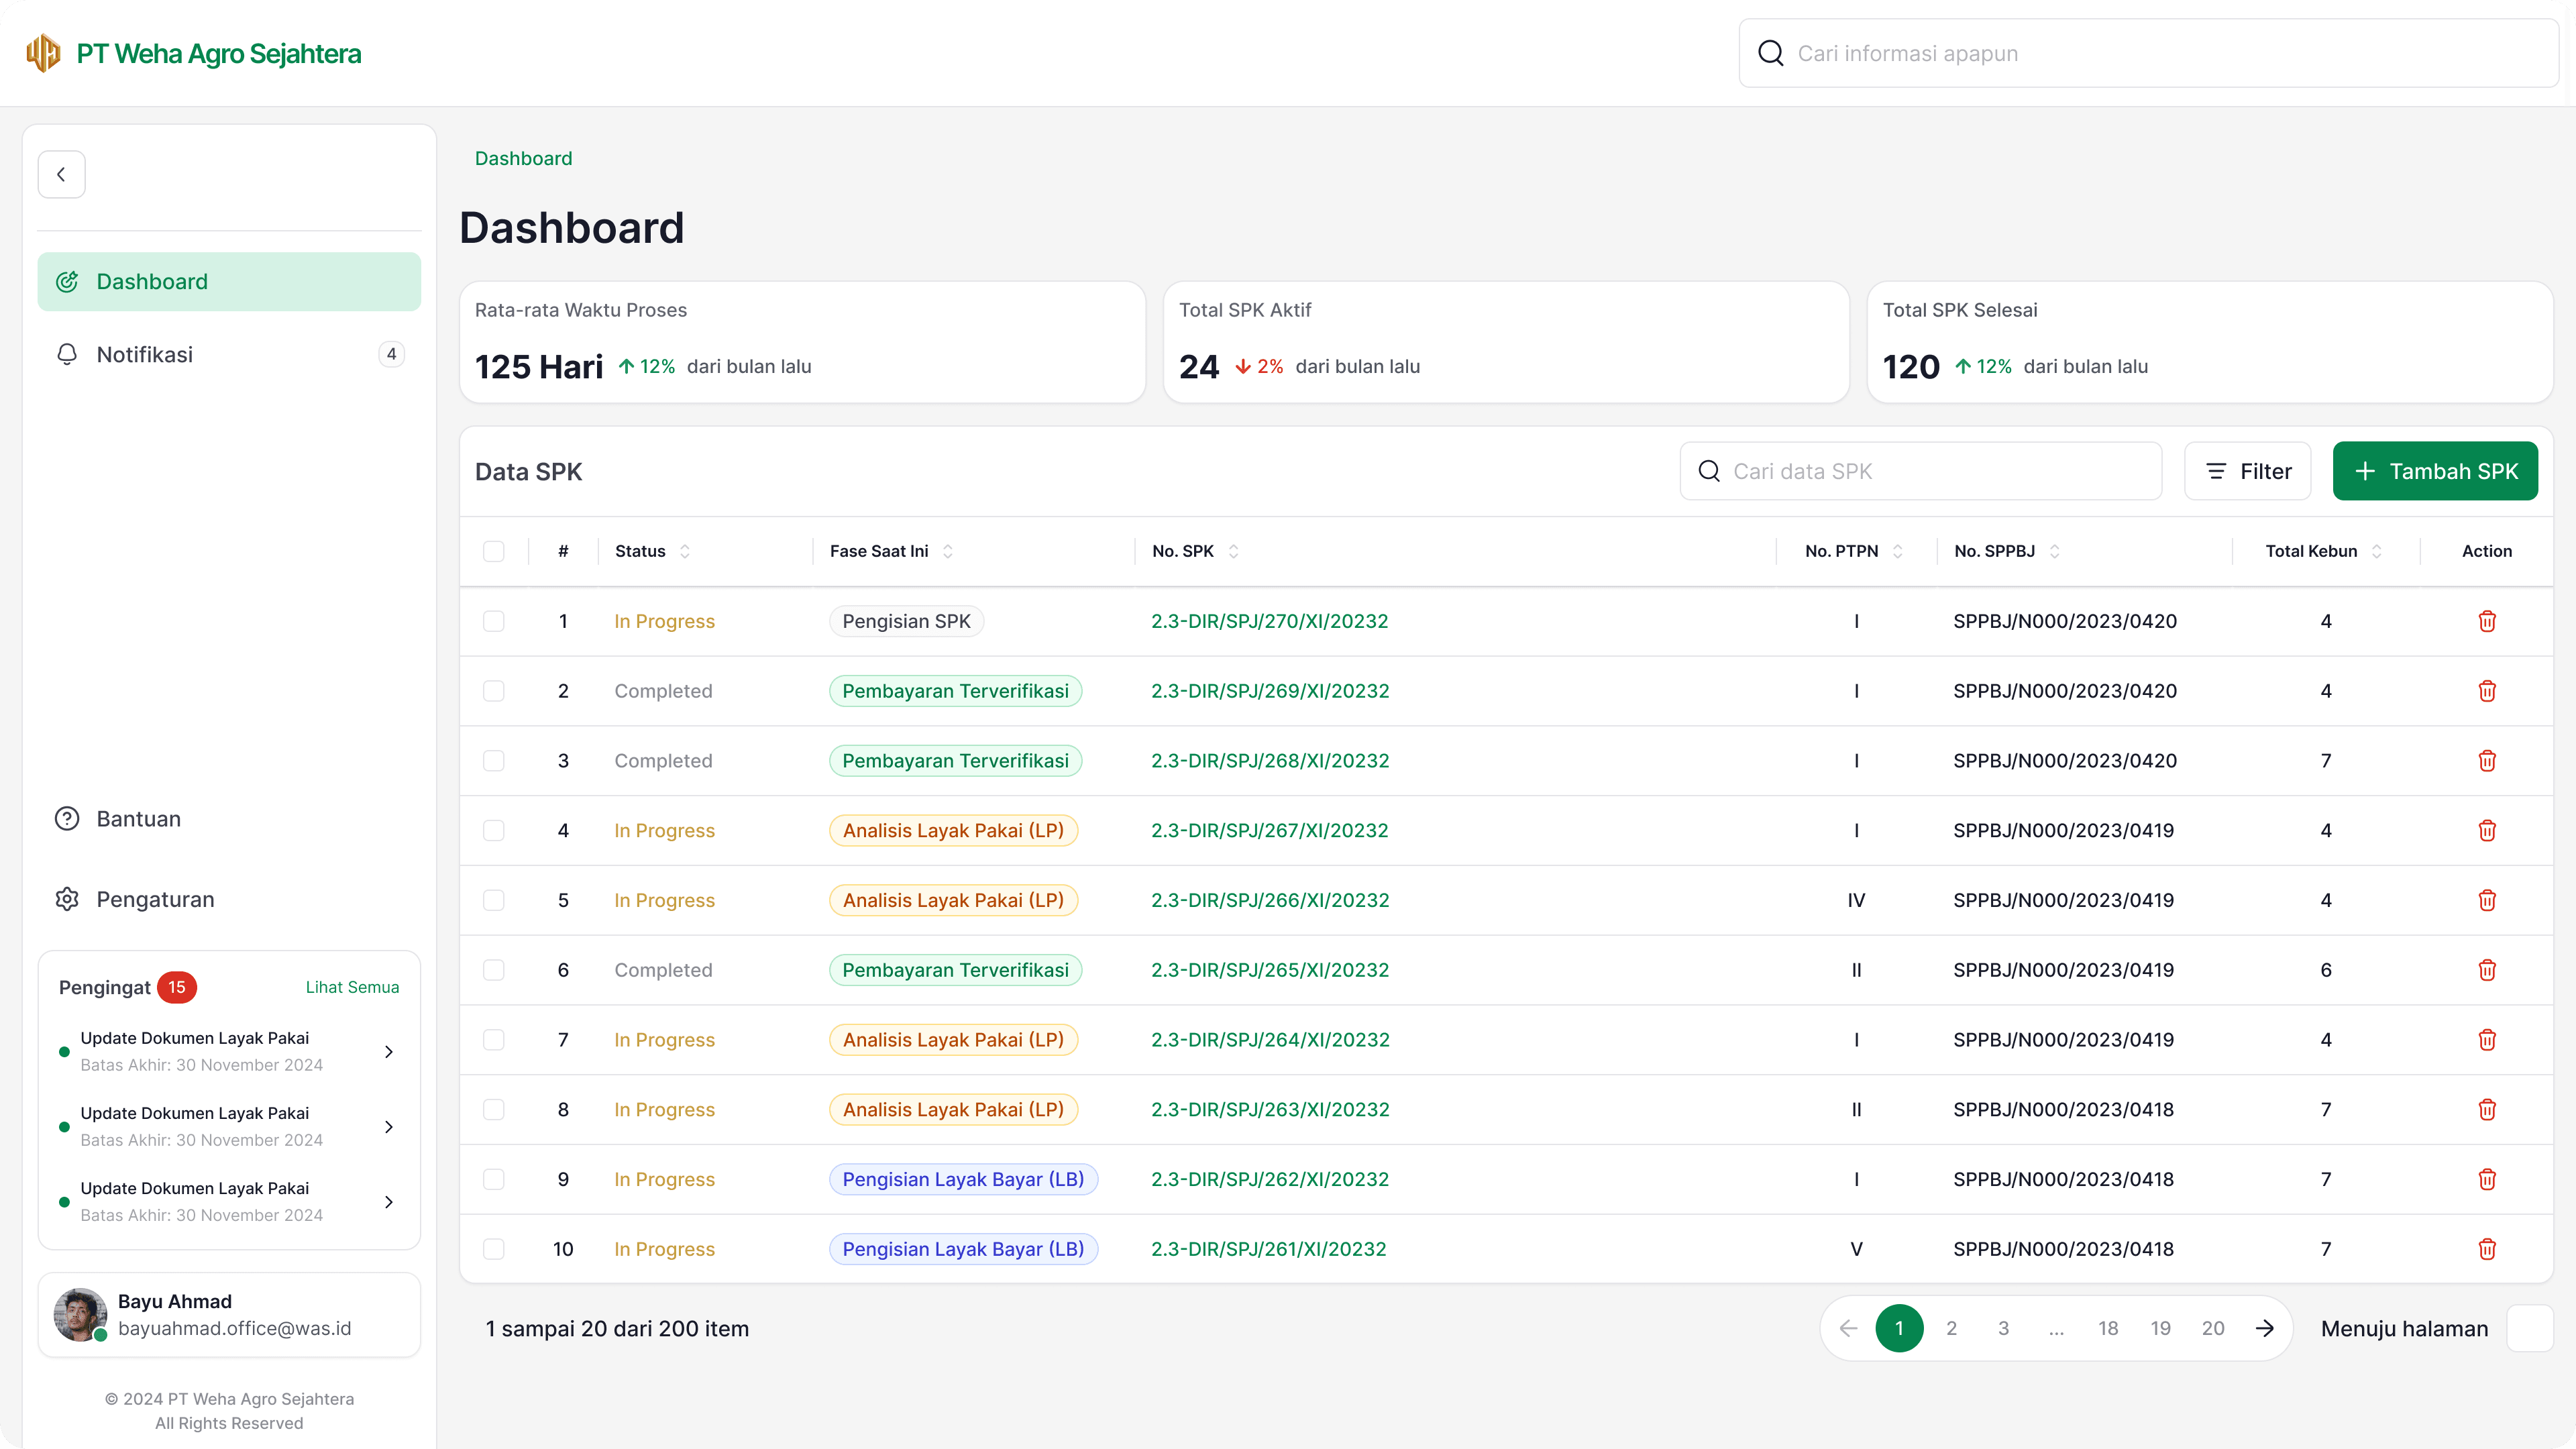Click the Pengaturan gear icon
The image size is (2576, 1449).
[66, 899]
